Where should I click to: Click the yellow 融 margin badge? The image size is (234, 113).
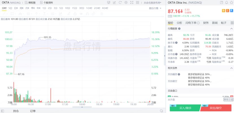[224, 11]
